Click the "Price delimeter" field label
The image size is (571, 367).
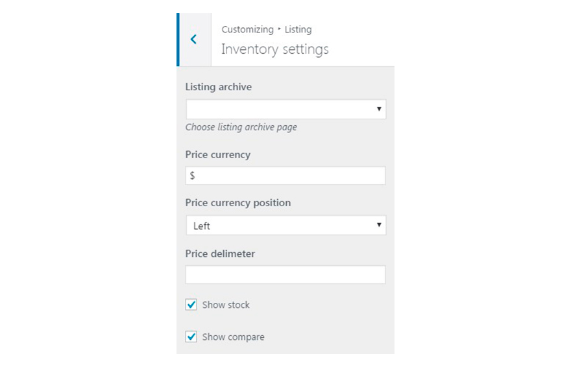click(x=220, y=254)
